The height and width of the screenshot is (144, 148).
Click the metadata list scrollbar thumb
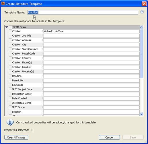coord(141,54)
